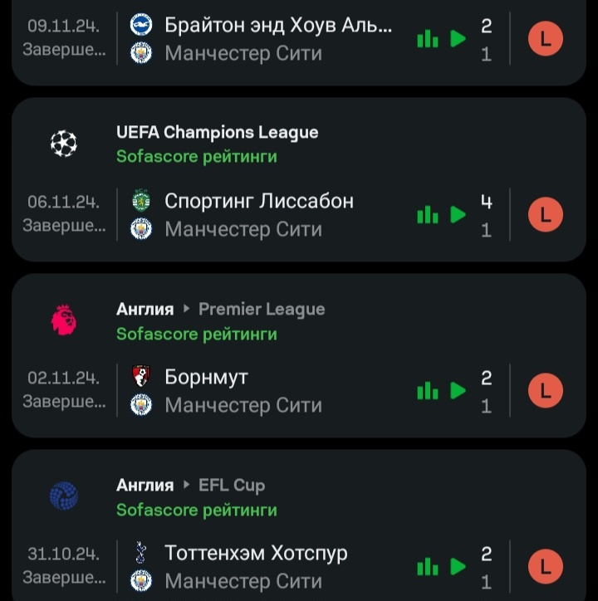Viewport: 598px width, 601px height.
Task: Expand Англия Premier League header arrow
Action: click(x=186, y=309)
